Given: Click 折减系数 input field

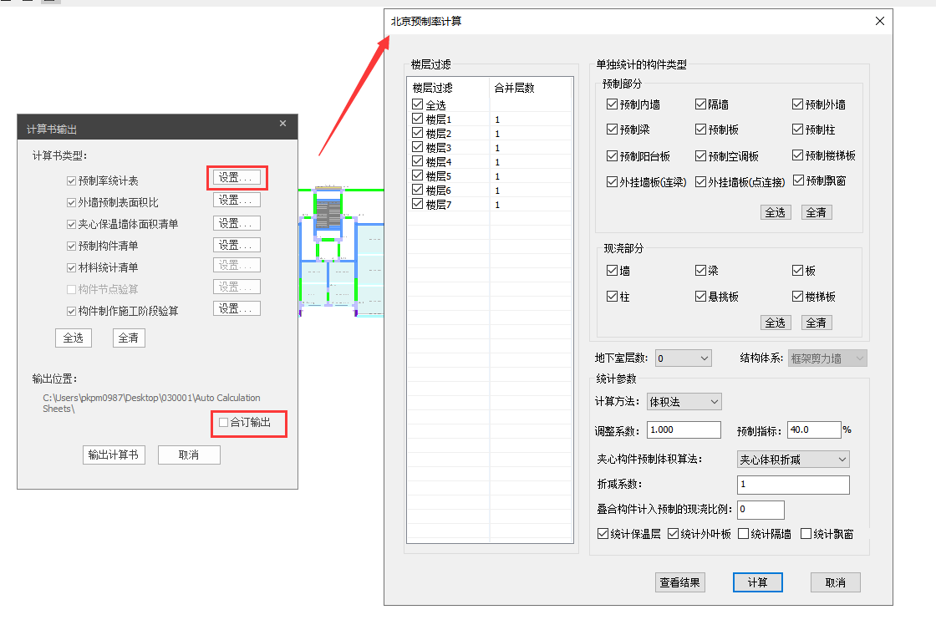Looking at the screenshot, I should 793,485.
